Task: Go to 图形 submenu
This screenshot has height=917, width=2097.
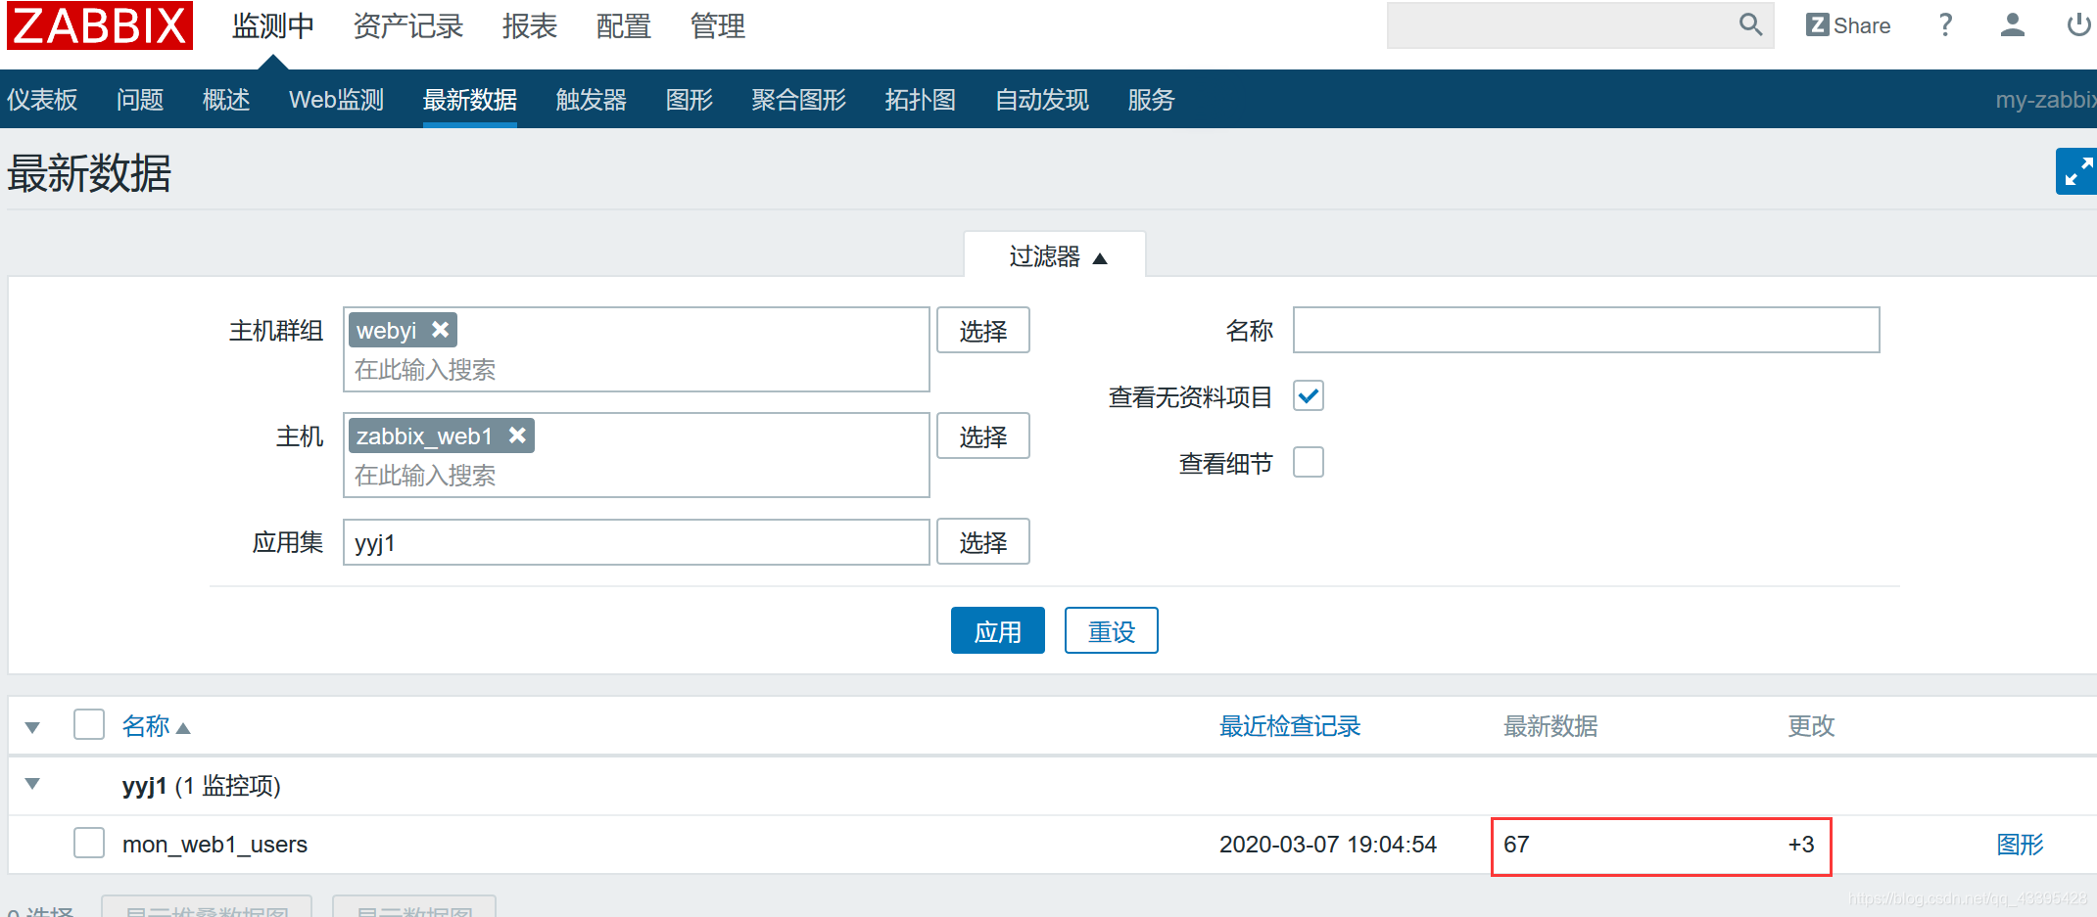Action: point(690,100)
